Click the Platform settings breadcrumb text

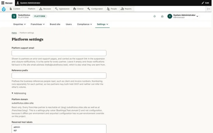pos(27,33)
